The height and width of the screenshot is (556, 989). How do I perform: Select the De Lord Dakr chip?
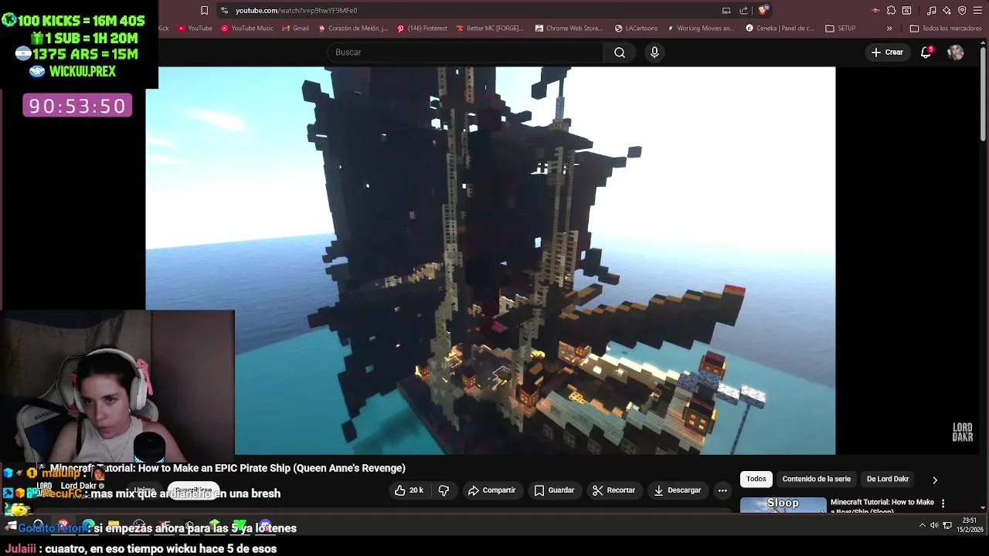pos(888,479)
